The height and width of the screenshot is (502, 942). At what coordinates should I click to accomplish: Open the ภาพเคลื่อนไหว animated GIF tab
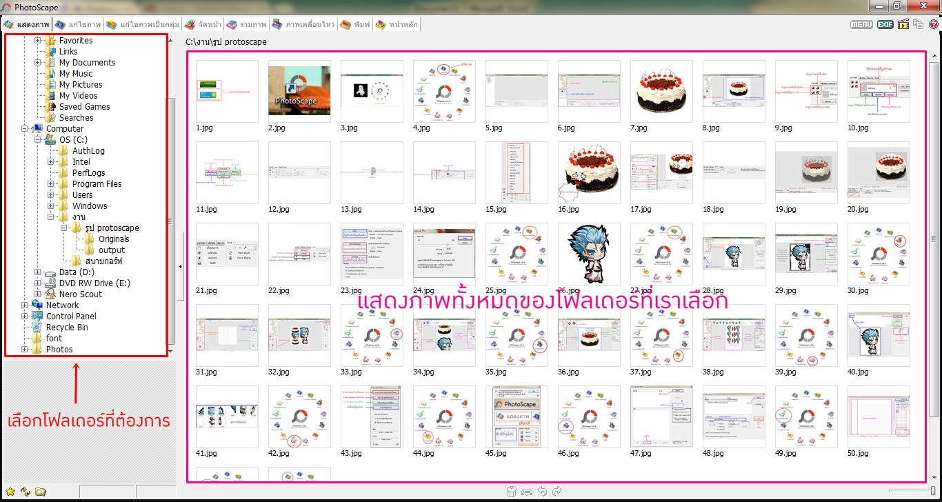(x=303, y=25)
